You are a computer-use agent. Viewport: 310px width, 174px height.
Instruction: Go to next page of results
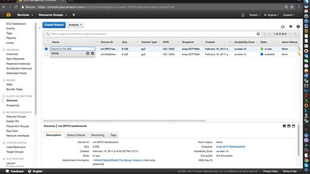tap(290, 34)
